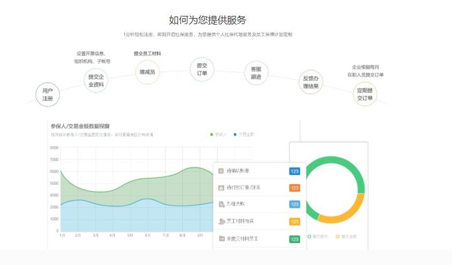
Task: Toggle the green 参保人 legend series
Action: tap(218, 135)
